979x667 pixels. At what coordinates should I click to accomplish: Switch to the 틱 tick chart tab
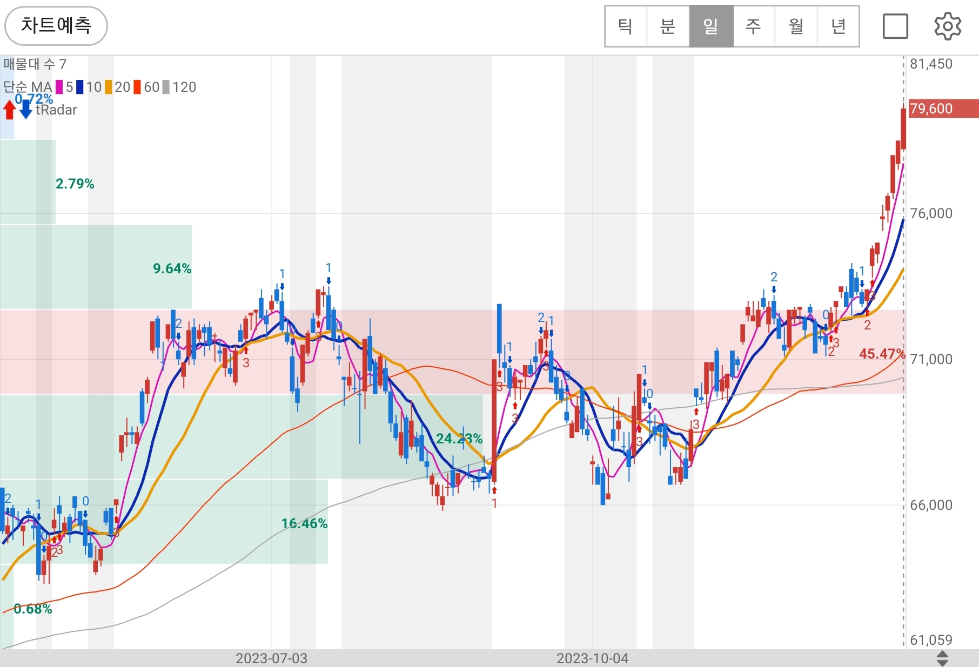[x=626, y=26]
